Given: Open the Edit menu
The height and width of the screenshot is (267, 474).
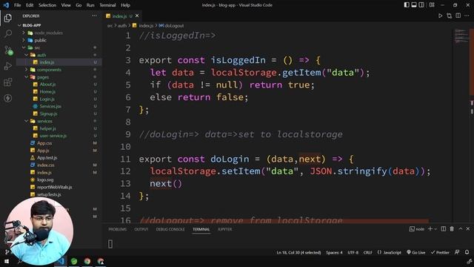Looking at the screenshot, I should (x=30, y=5).
